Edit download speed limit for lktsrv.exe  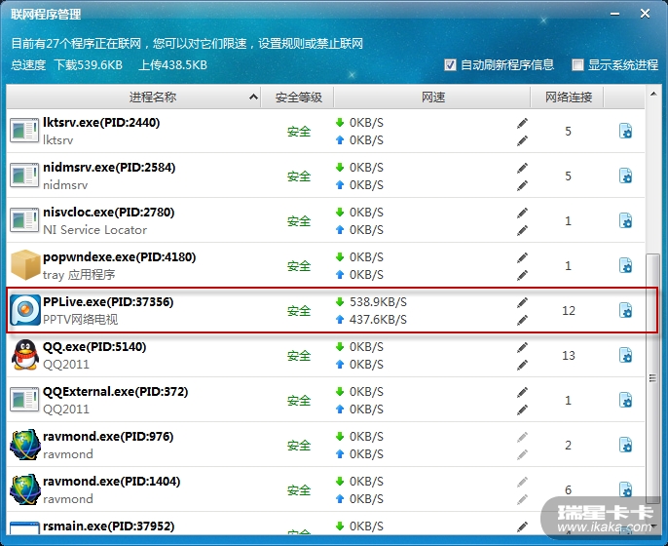[522, 123]
